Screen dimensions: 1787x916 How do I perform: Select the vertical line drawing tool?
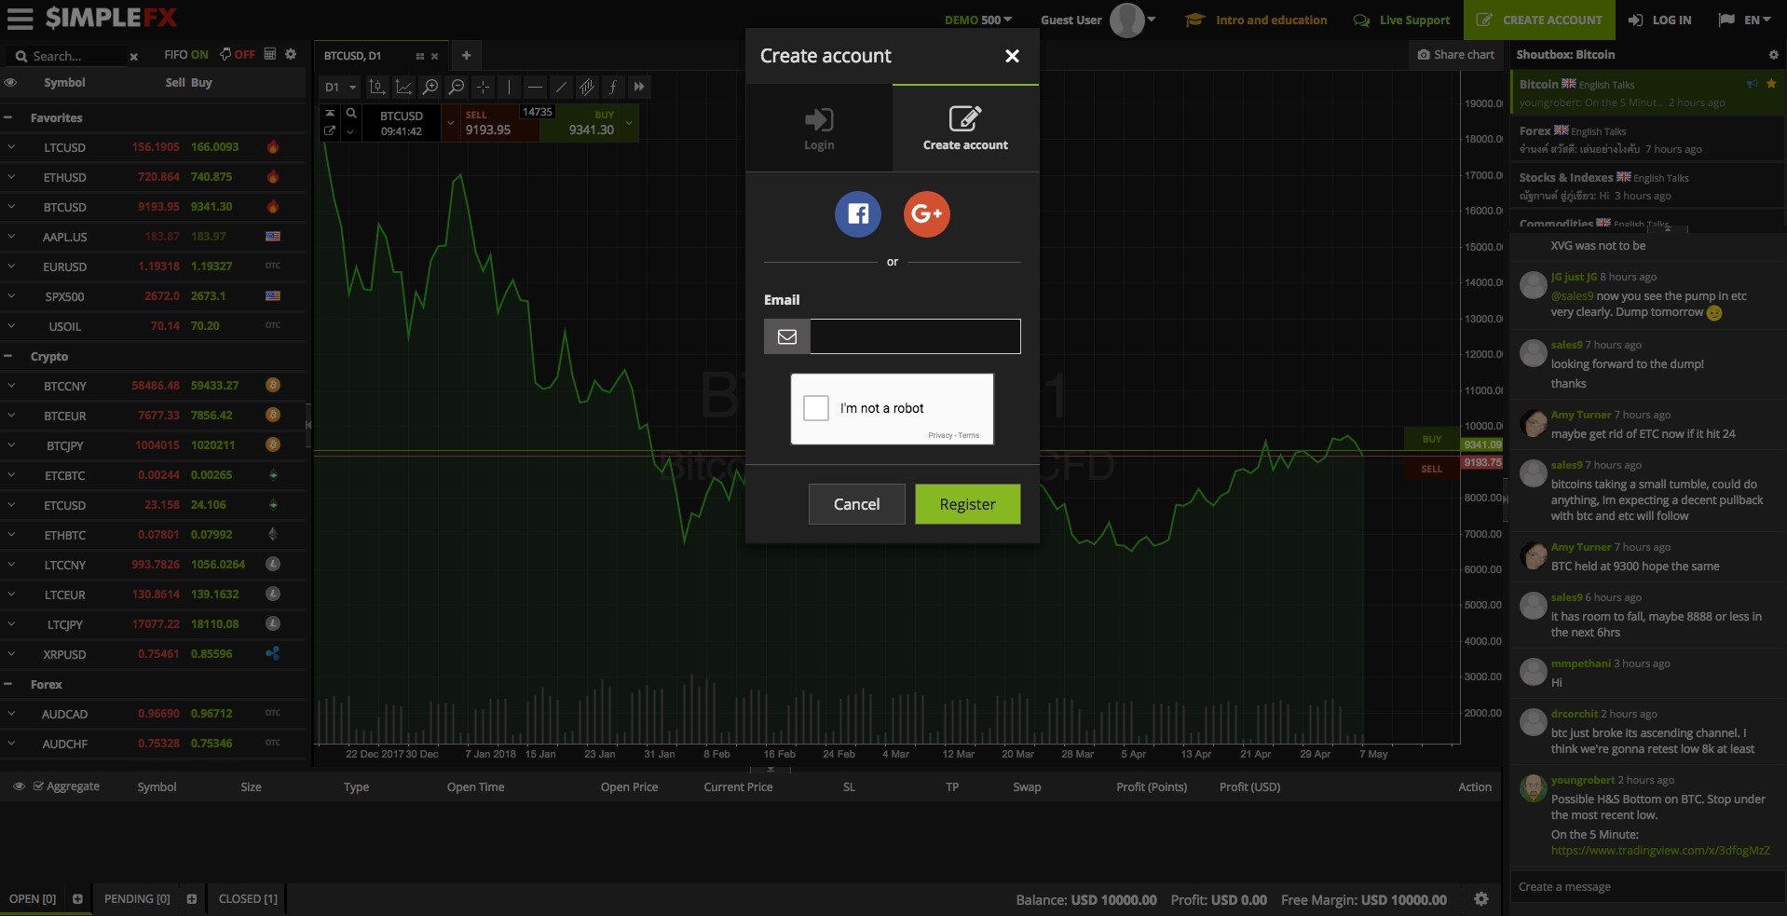click(509, 87)
